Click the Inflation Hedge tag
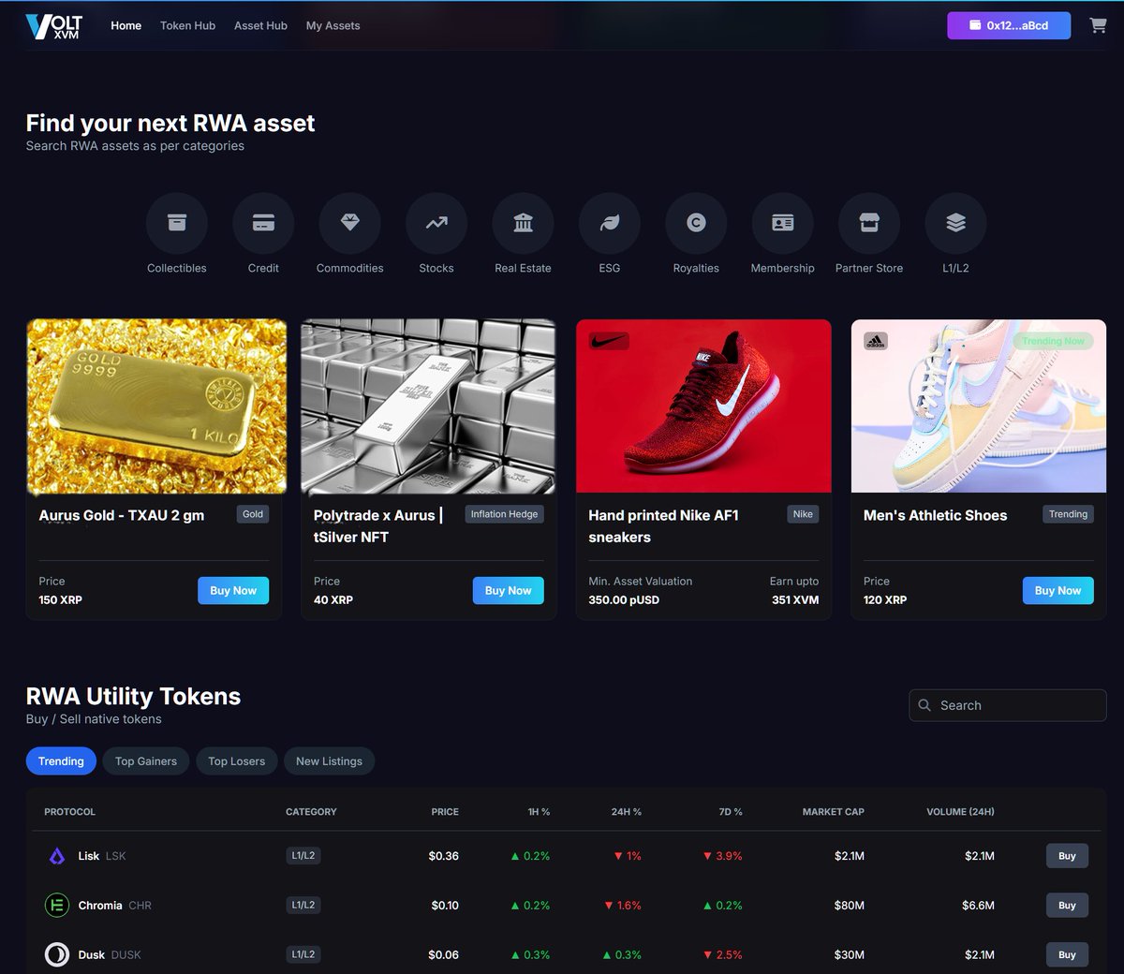Screen dimensions: 1124x974 pos(504,514)
